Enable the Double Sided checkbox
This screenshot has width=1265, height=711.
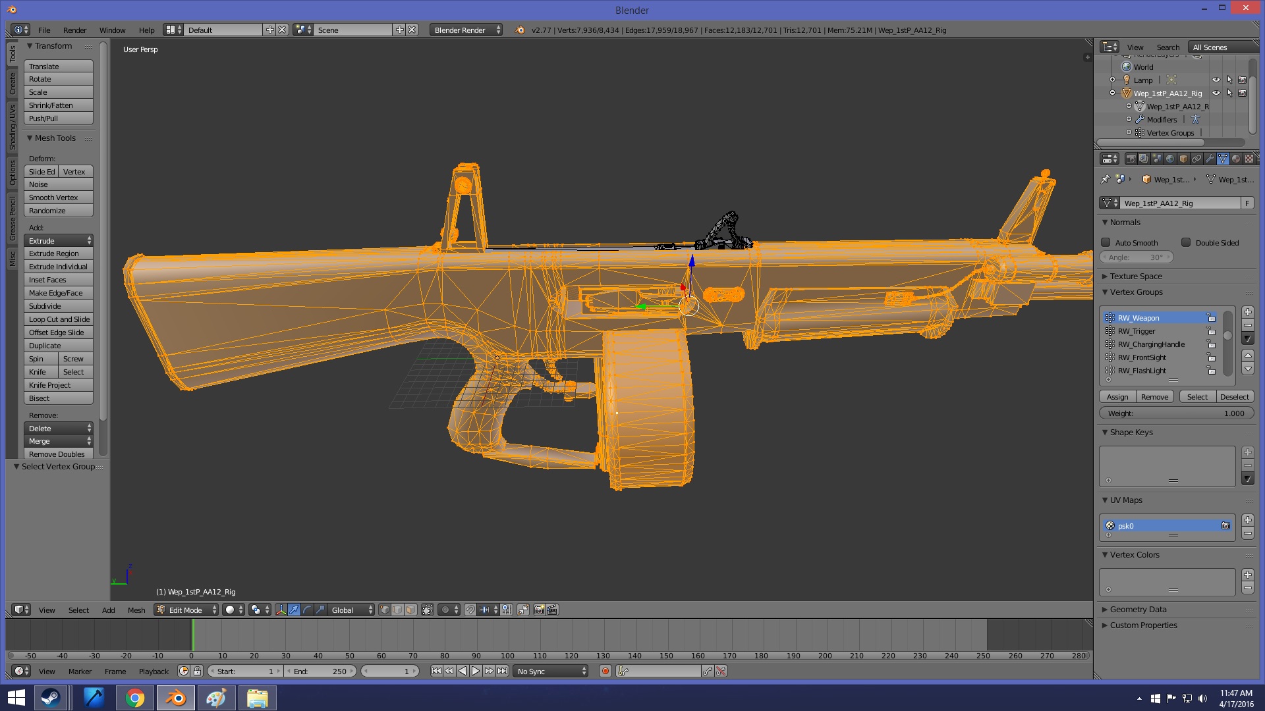click(x=1186, y=243)
